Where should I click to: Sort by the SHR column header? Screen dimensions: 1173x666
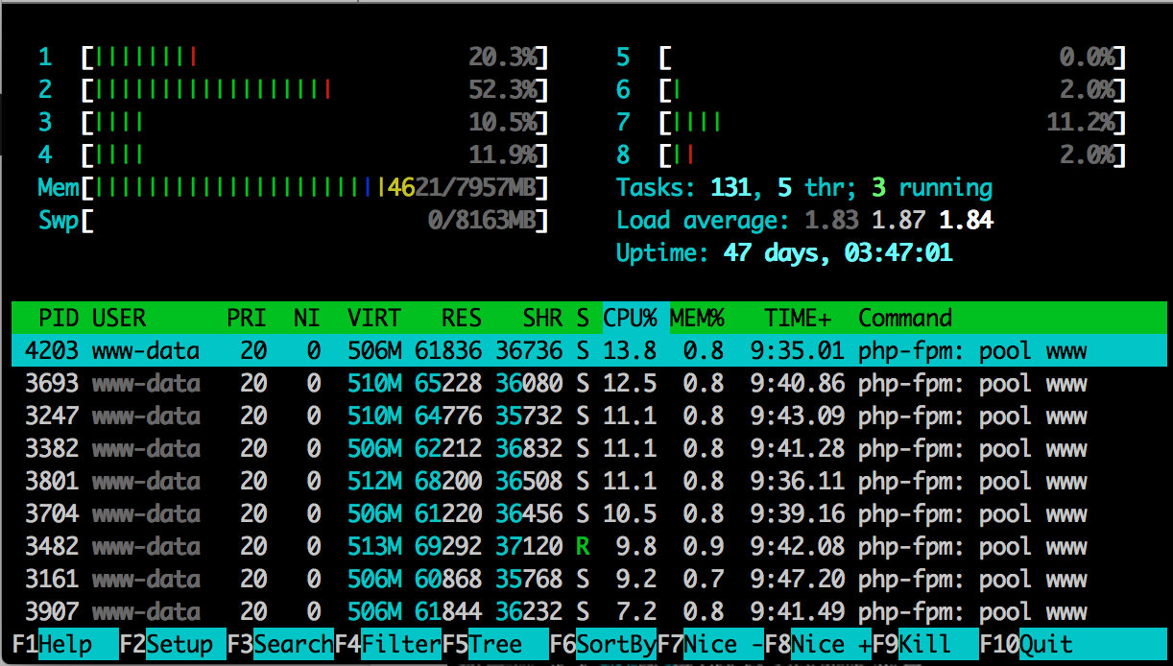(542, 318)
